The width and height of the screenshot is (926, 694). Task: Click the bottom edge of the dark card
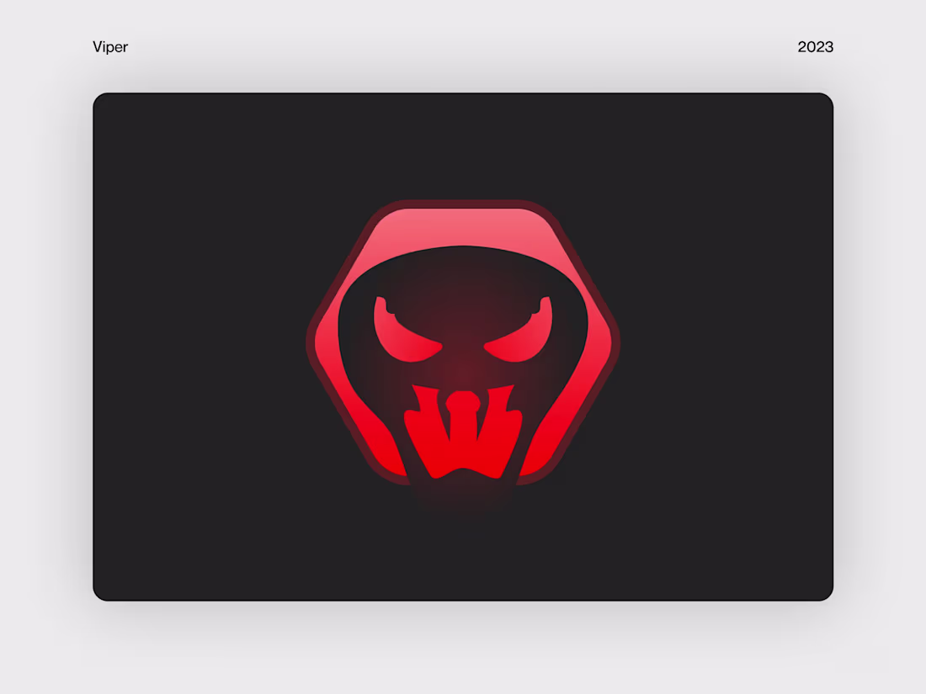pos(463,597)
